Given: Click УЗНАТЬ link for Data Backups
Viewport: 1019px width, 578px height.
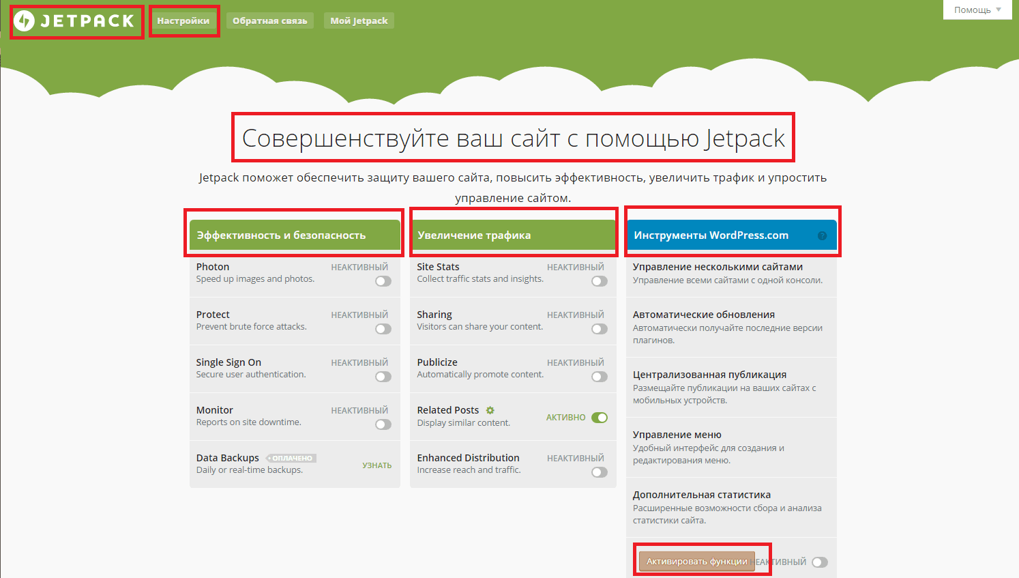Looking at the screenshot, I should [x=377, y=465].
